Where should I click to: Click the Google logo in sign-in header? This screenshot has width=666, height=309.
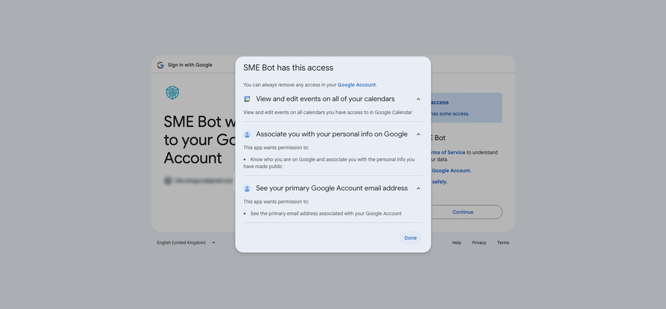click(x=160, y=65)
